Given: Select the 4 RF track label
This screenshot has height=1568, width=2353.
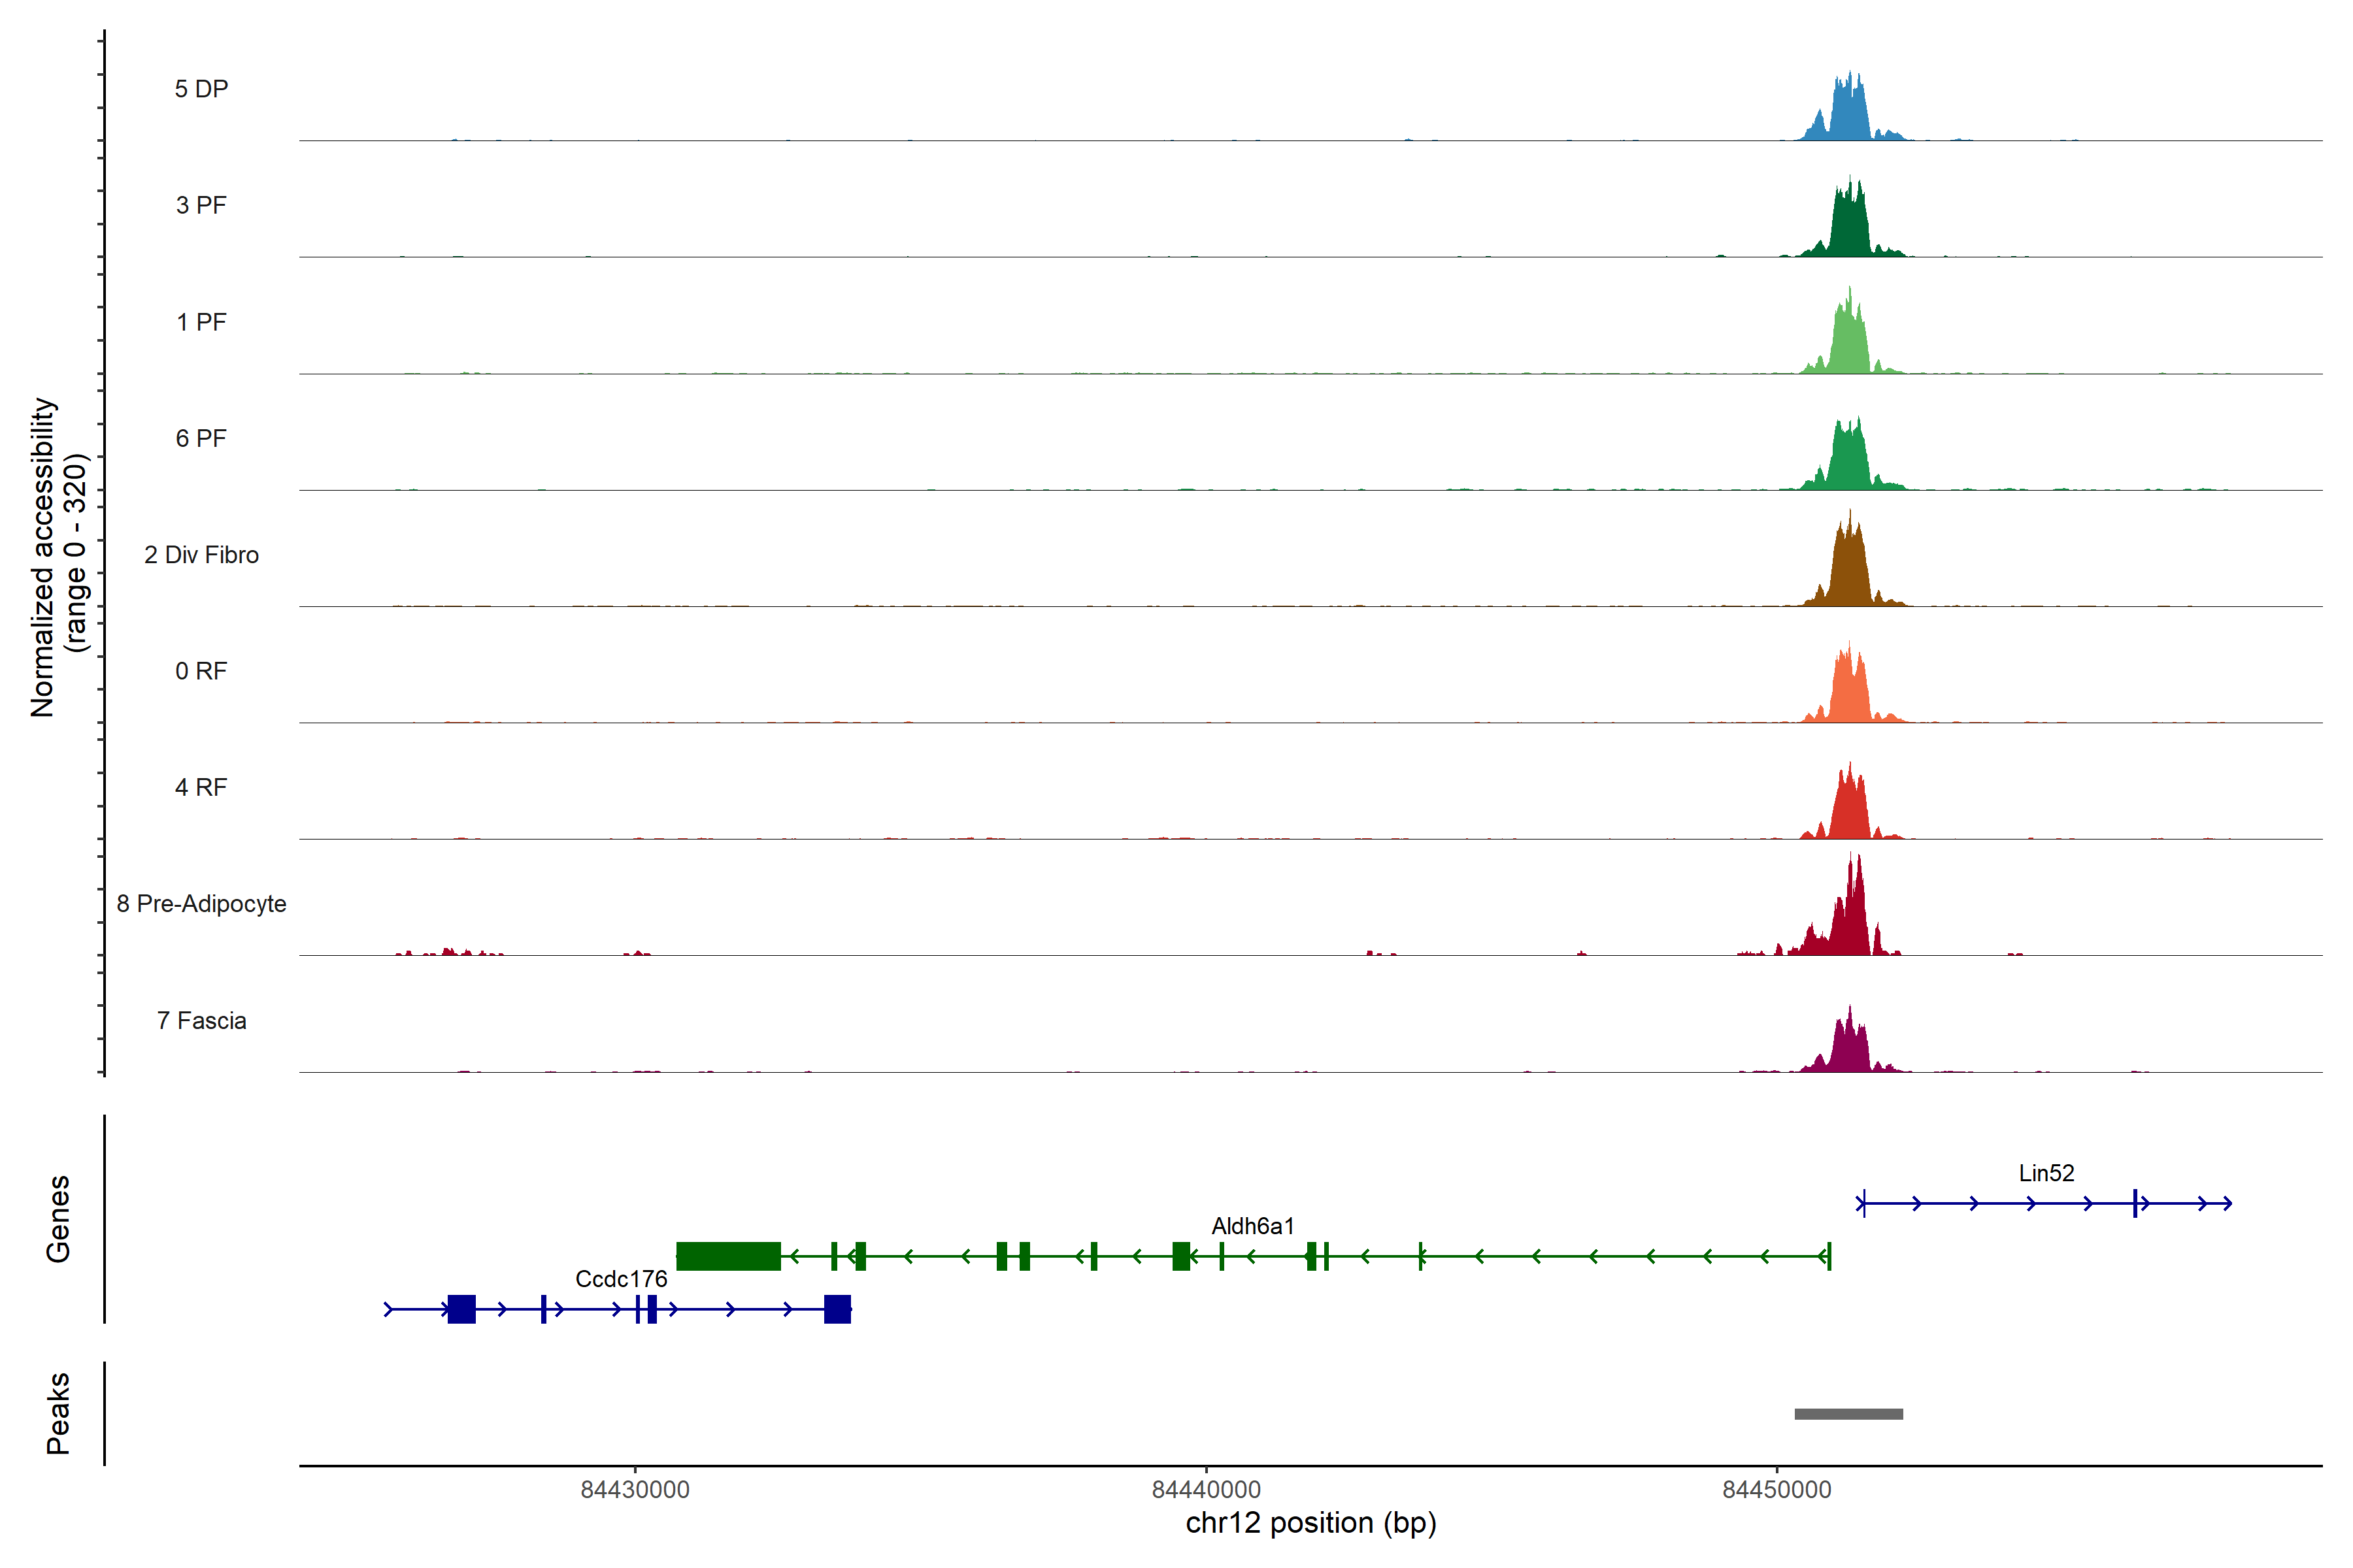Looking at the screenshot, I should pyautogui.click(x=201, y=787).
